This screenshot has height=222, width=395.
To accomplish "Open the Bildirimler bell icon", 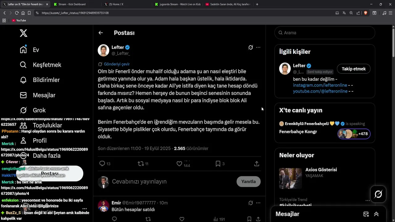I will point(23,80).
